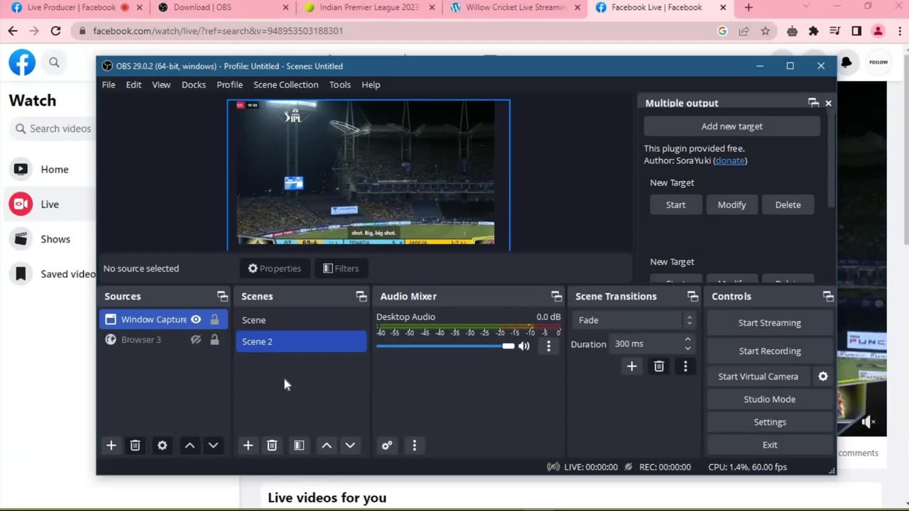909x511 pixels.
Task: Open advanced audio properties gear in Audio Mixer
Action: pyautogui.click(x=387, y=445)
